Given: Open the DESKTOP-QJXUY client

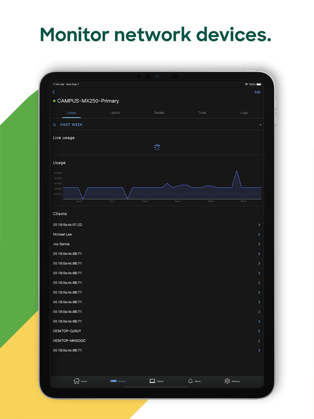Looking at the screenshot, I should point(157,331).
